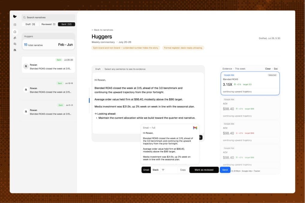Screen dimensions: 305x203
Task: Open the Rowan narrative sent Jul 20-26
Action: pos(48,65)
